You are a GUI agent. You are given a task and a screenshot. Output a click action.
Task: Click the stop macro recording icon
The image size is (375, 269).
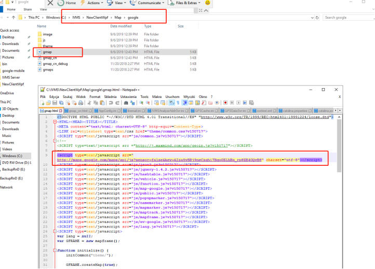click(232, 103)
